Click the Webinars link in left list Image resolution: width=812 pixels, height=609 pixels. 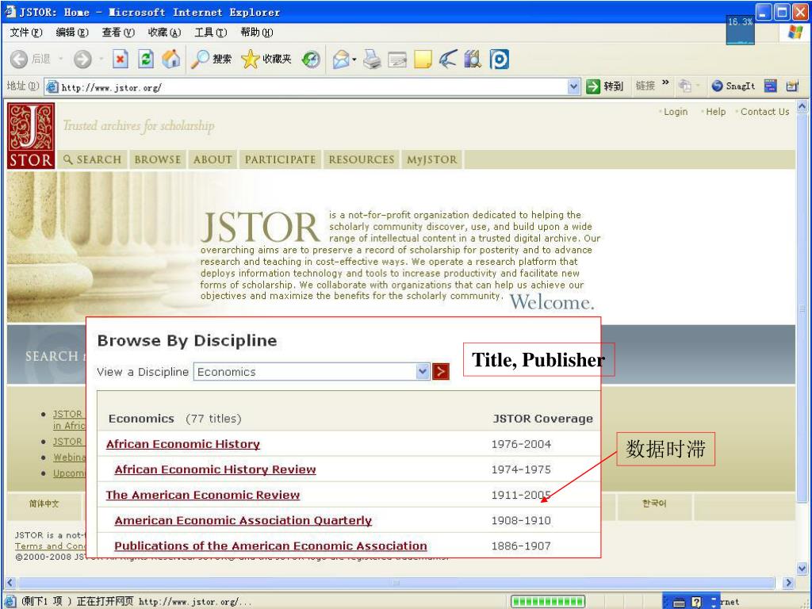click(x=70, y=458)
